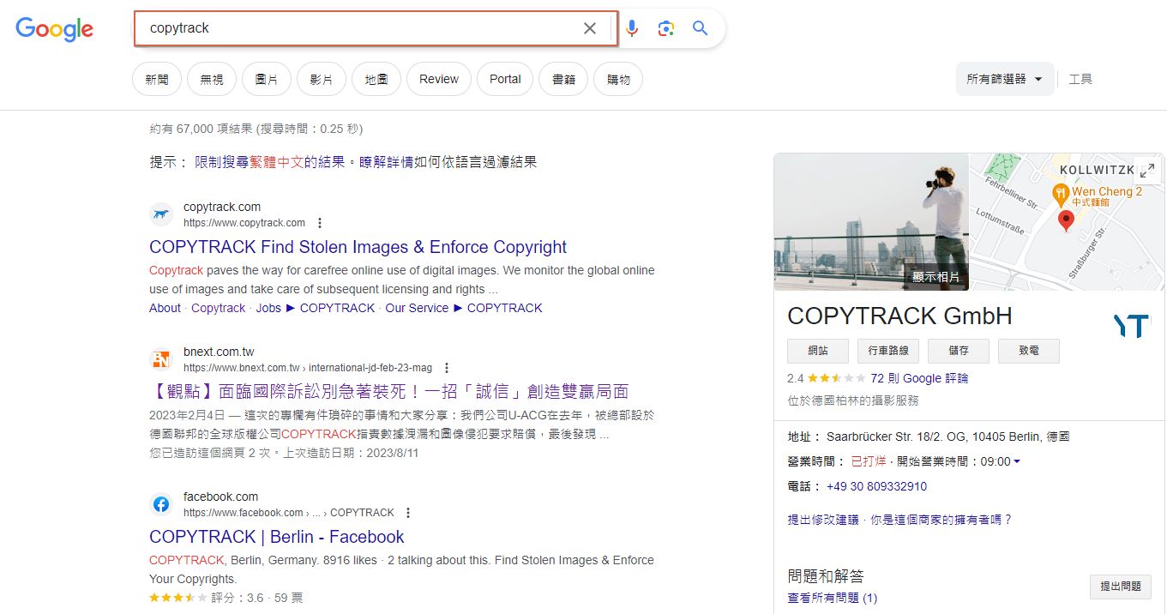Switch to the 新聞 results tab
The height and width of the screenshot is (614, 1167).
point(157,79)
